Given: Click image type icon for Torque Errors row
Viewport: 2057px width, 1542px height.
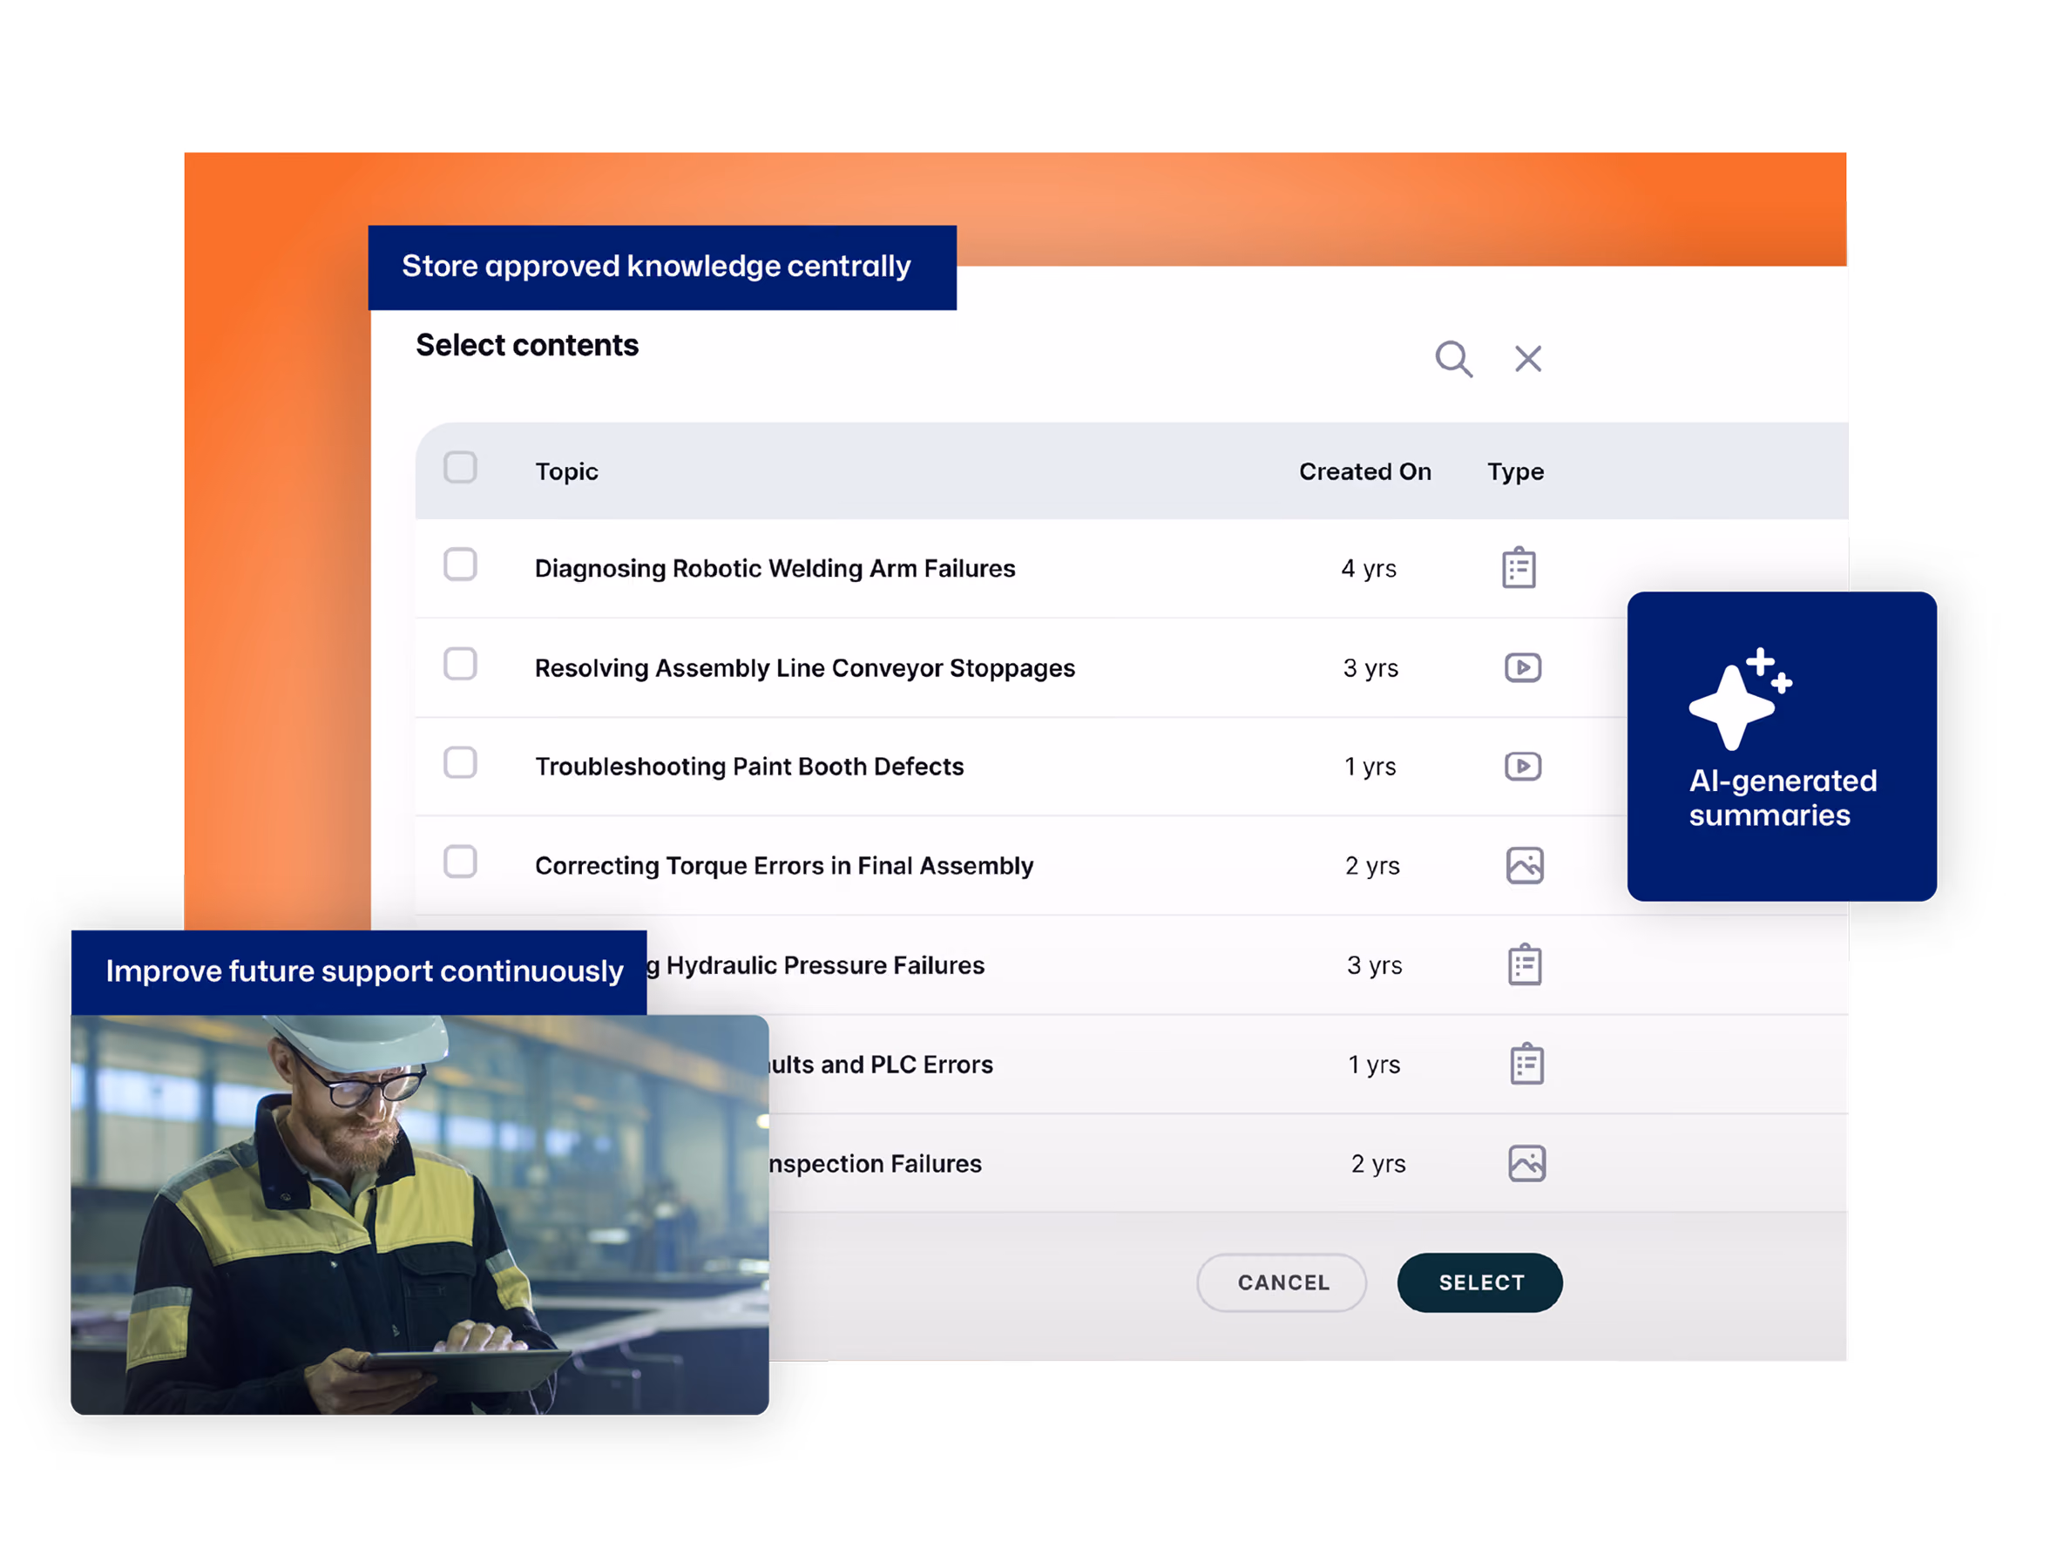Looking at the screenshot, I should (x=1524, y=866).
